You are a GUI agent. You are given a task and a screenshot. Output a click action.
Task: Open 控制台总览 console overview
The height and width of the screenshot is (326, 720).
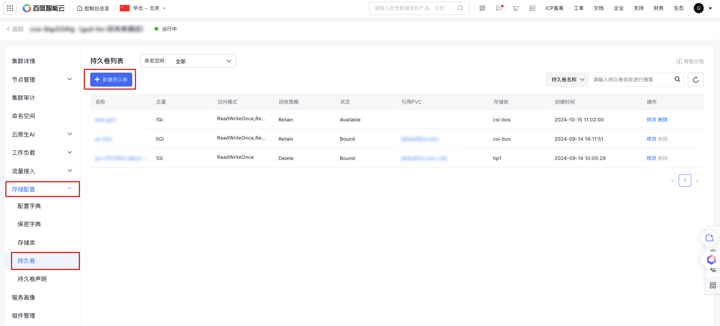[x=93, y=8]
